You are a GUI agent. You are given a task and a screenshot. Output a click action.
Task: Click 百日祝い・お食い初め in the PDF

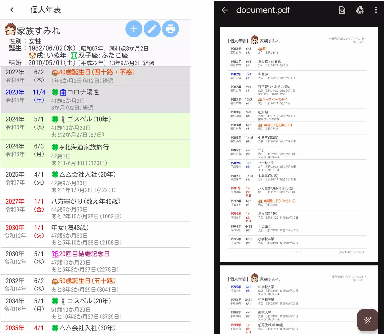pyautogui.click(x=274, y=87)
